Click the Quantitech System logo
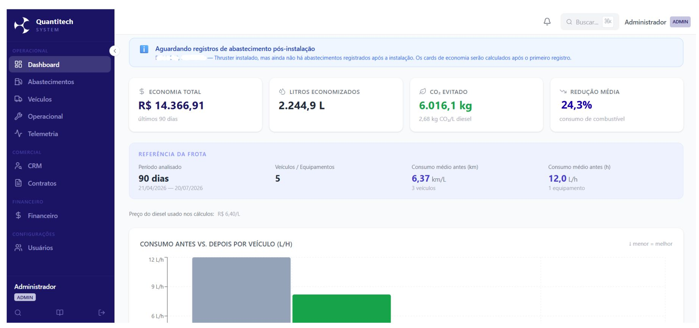The width and height of the screenshot is (699, 328). click(x=43, y=25)
